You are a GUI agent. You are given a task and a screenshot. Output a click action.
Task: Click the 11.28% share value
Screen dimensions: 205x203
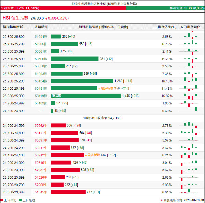(167, 59)
